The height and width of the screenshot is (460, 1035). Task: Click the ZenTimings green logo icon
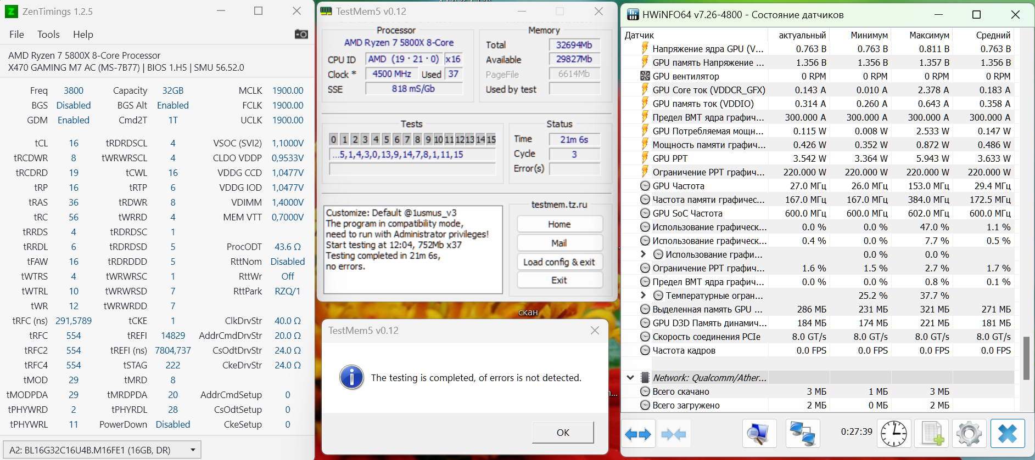11,11
